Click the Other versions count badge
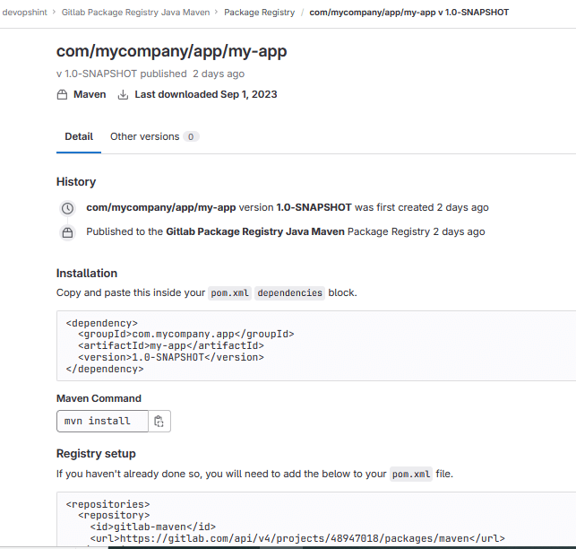Image resolution: width=576 pixels, height=549 pixels. [191, 136]
